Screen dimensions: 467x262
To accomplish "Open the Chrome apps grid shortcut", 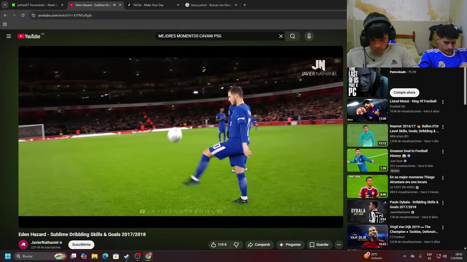I will 5,24.
